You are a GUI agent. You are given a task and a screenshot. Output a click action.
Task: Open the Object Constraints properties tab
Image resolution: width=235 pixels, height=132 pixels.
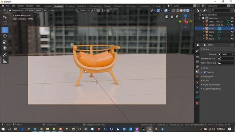pos(197,92)
